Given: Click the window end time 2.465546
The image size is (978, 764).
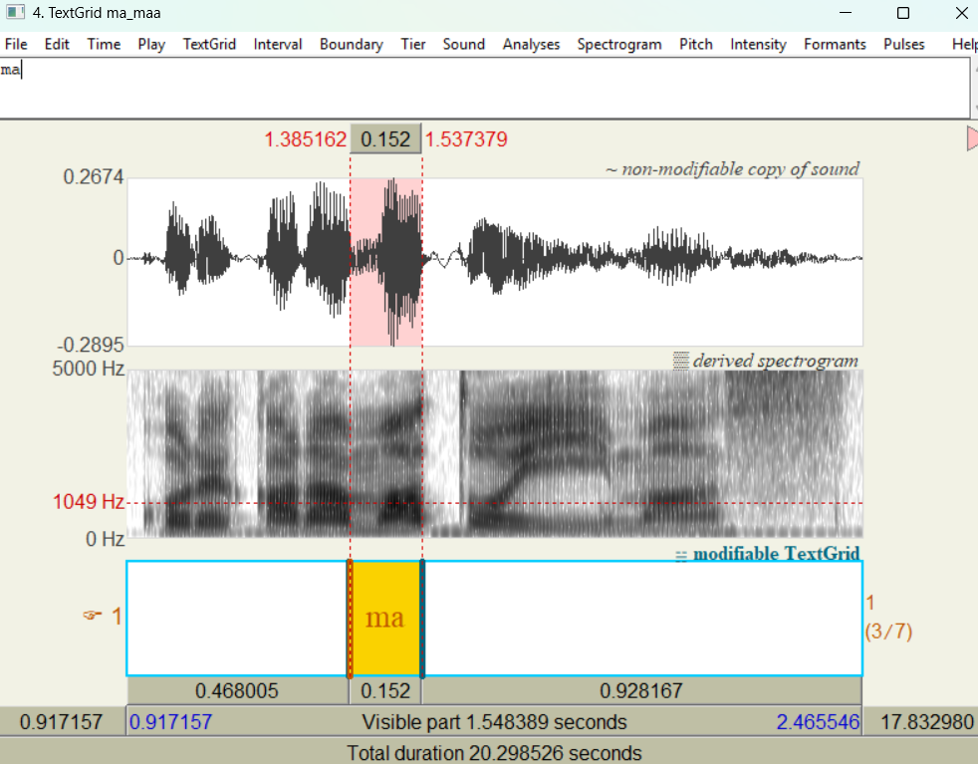Looking at the screenshot, I should point(818,722).
